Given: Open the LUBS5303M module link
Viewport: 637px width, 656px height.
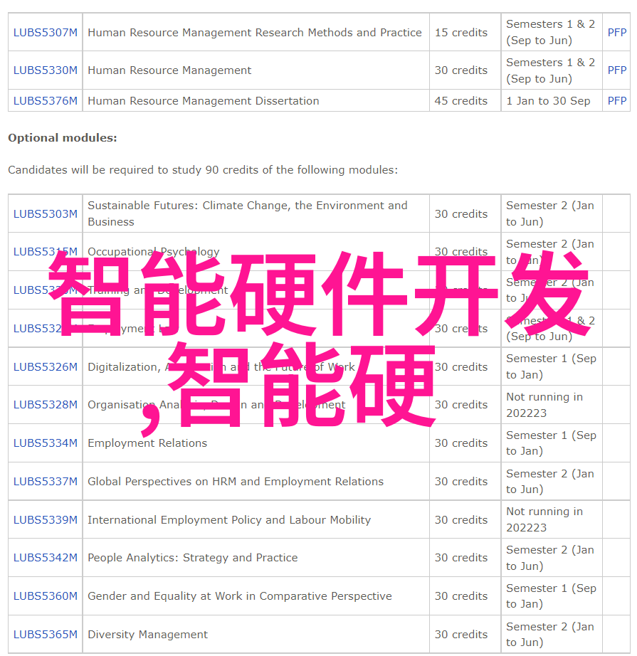Looking at the screenshot, I should tap(46, 213).
